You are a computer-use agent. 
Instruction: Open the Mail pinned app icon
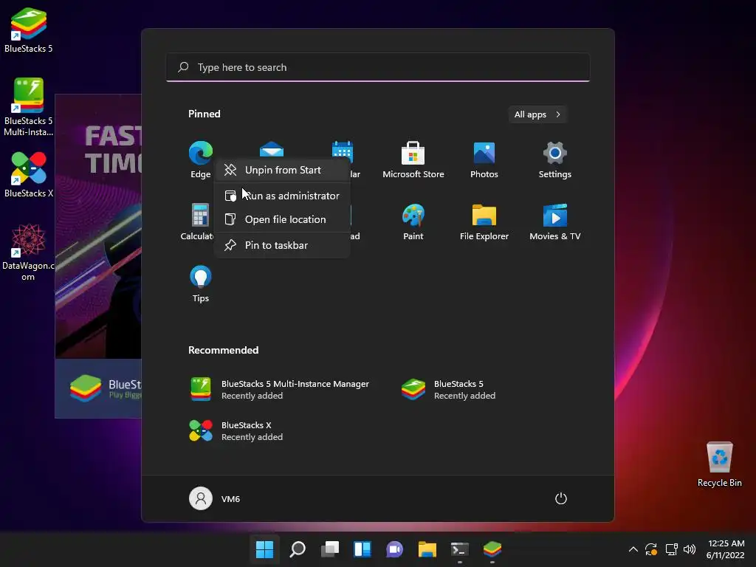point(272,149)
